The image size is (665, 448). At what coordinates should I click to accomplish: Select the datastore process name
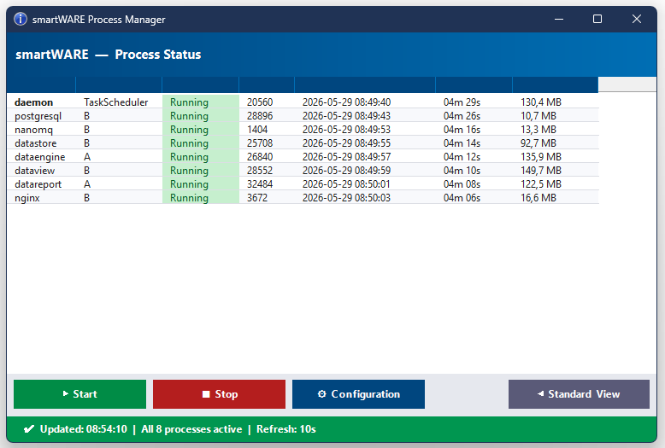36,143
